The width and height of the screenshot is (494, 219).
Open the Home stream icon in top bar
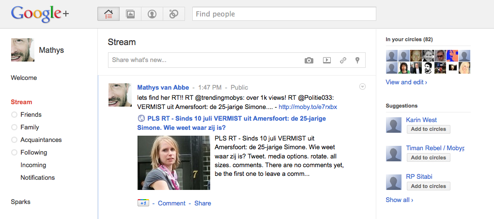coord(108,14)
